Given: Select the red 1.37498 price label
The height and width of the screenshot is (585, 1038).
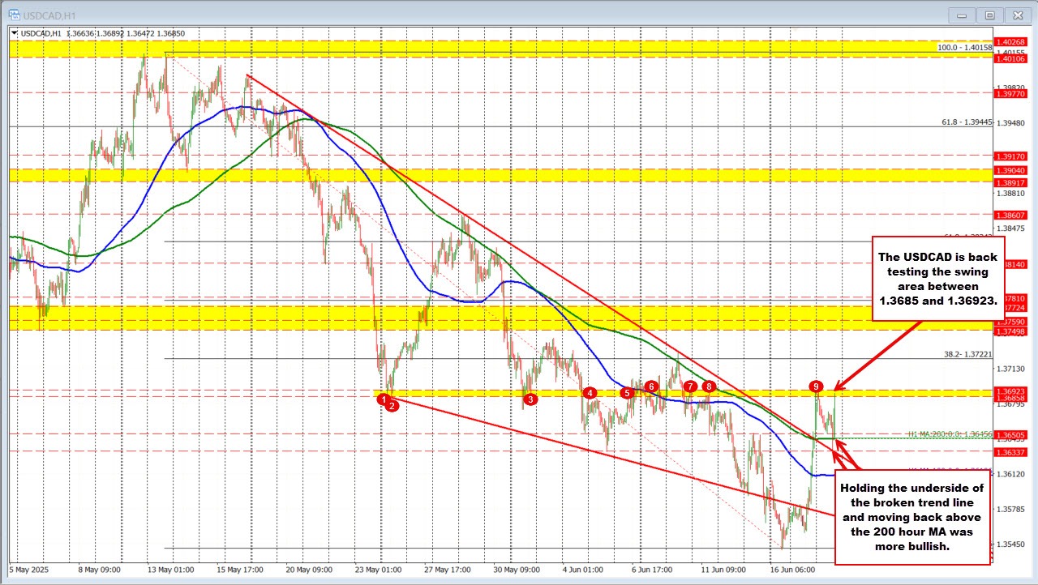Looking at the screenshot, I should (x=1010, y=332).
